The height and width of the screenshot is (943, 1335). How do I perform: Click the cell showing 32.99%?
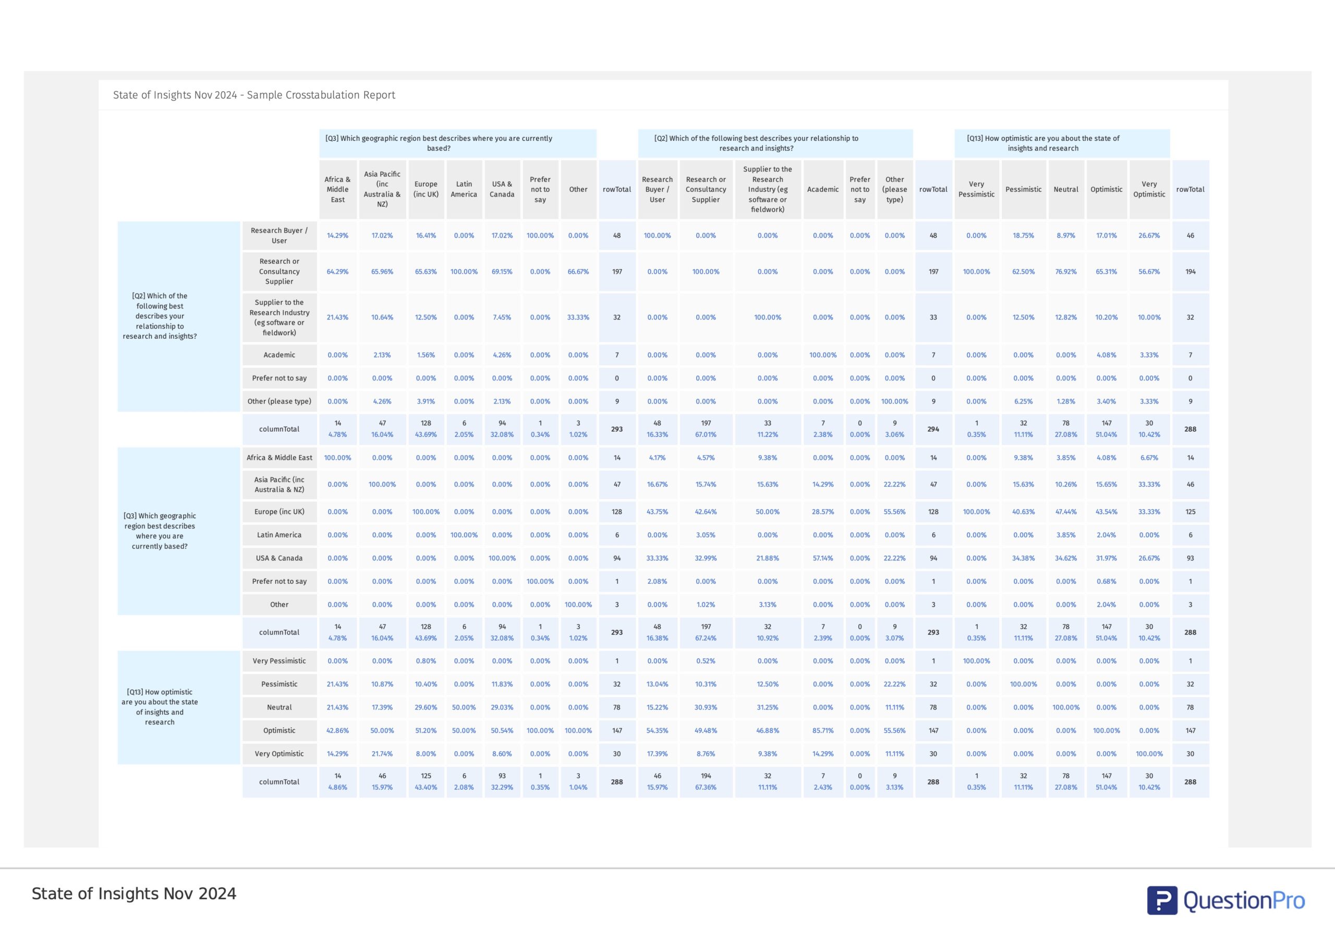pyautogui.click(x=706, y=558)
